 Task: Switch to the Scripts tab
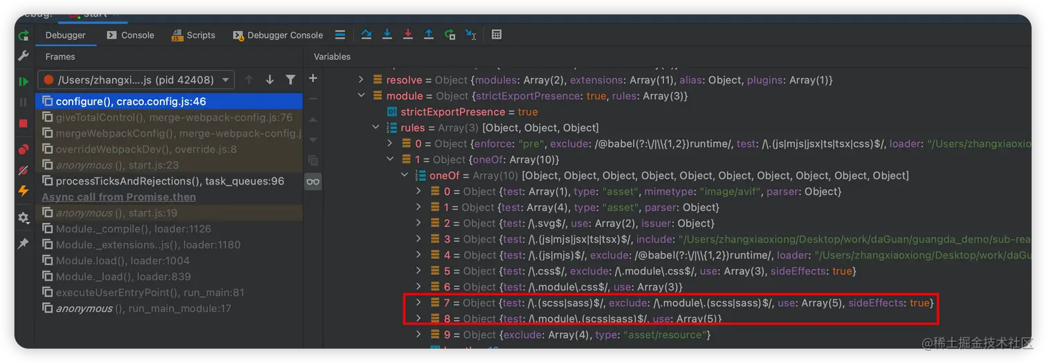tap(193, 35)
